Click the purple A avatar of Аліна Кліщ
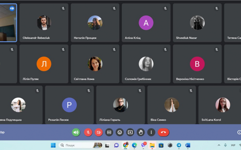Screen dimensions: 241x150 coord(146,23)
